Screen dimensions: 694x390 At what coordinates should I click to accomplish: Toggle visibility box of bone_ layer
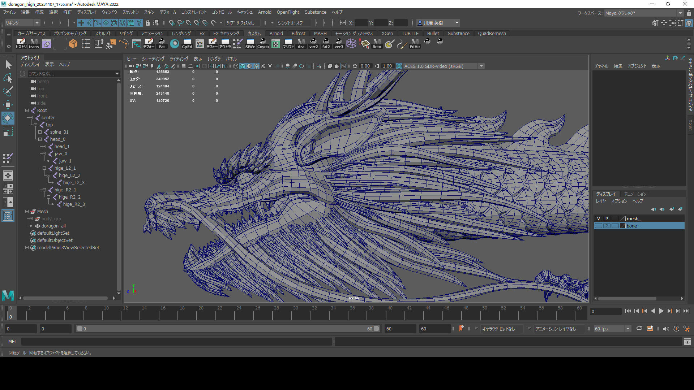(x=599, y=226)
